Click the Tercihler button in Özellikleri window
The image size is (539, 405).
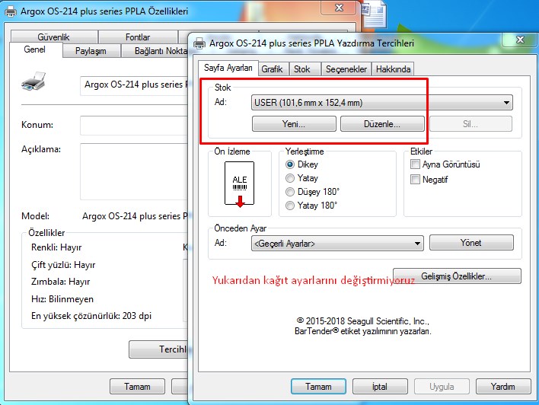(x=159, y=349)
